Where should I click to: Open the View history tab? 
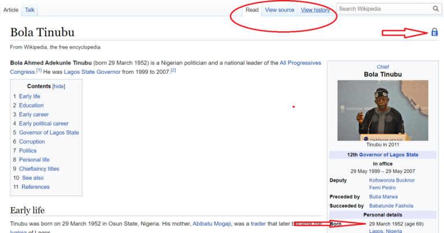tap(315, 10)
